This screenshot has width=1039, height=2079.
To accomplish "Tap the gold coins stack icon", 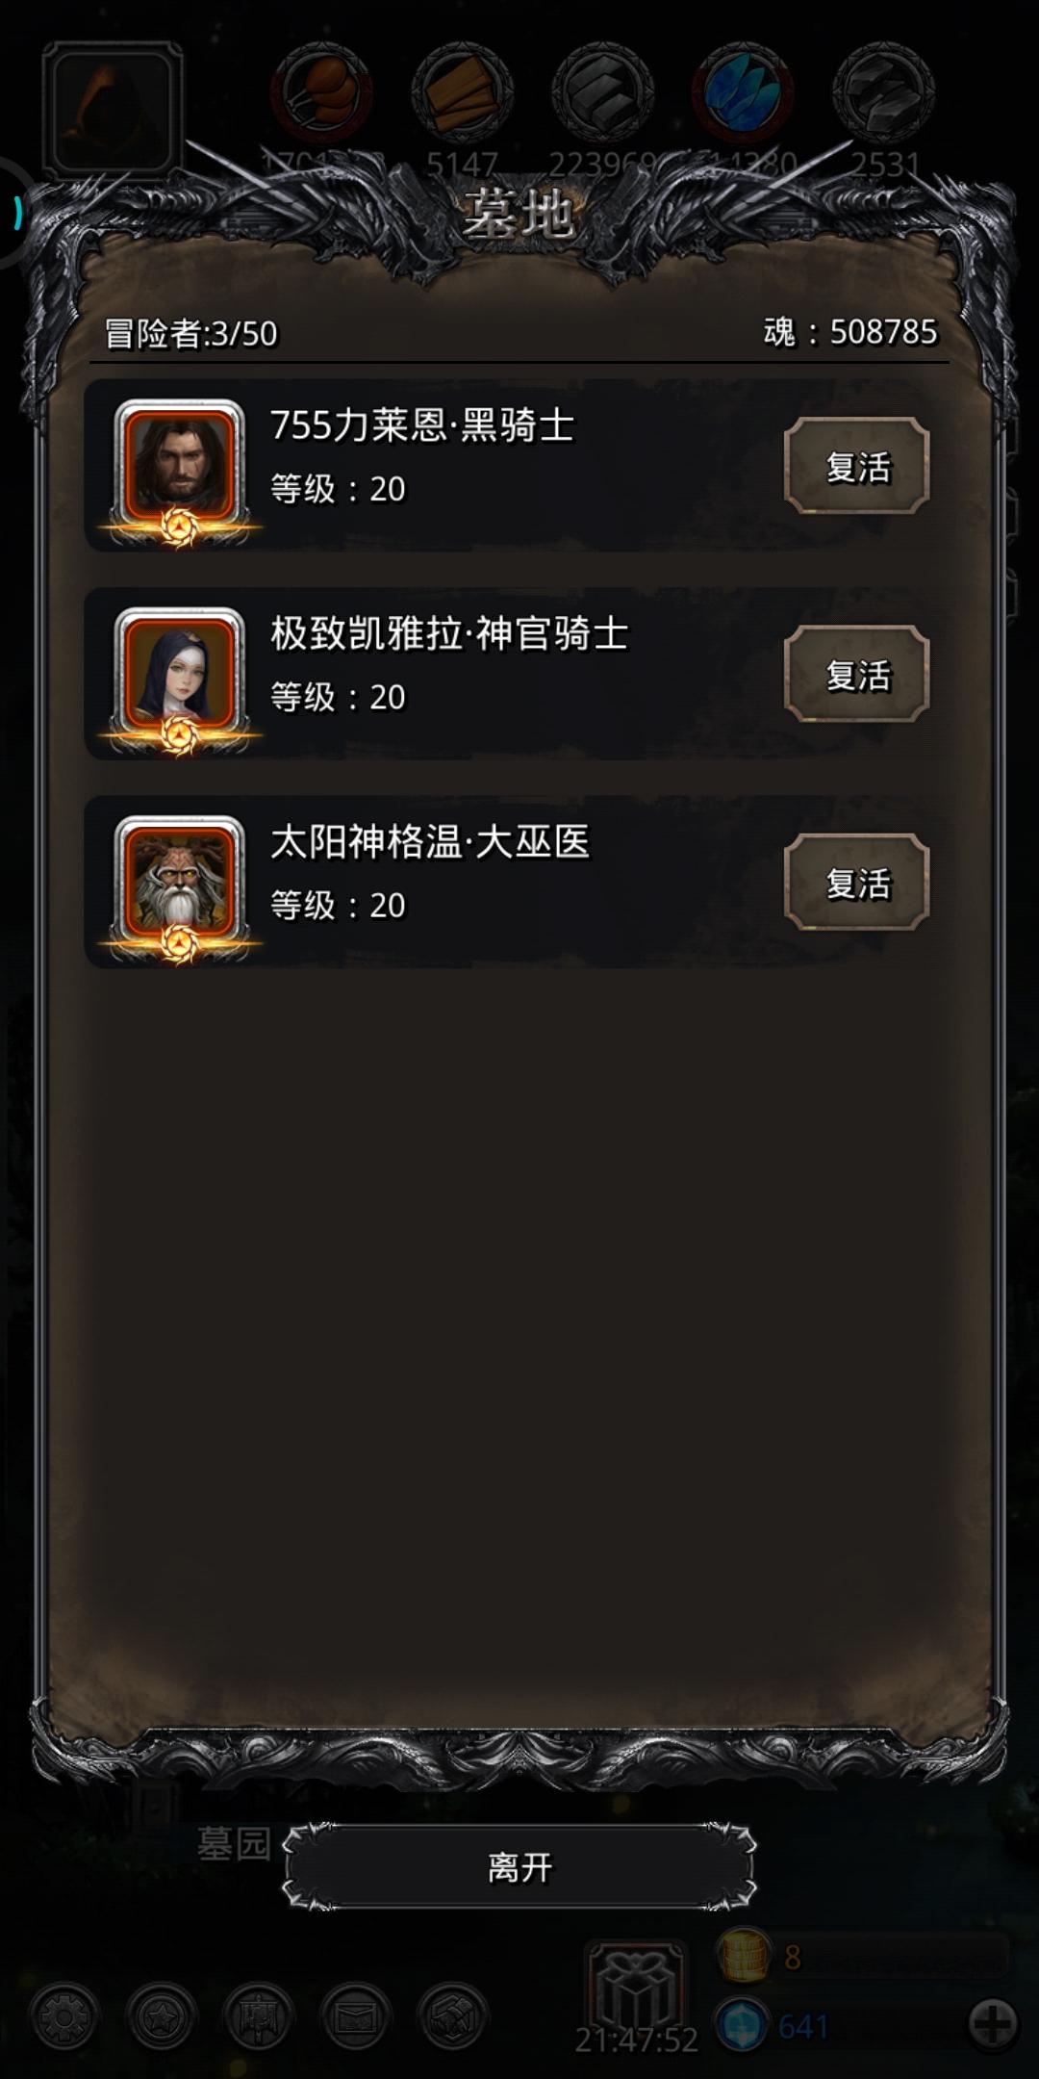I will 744,1956.
